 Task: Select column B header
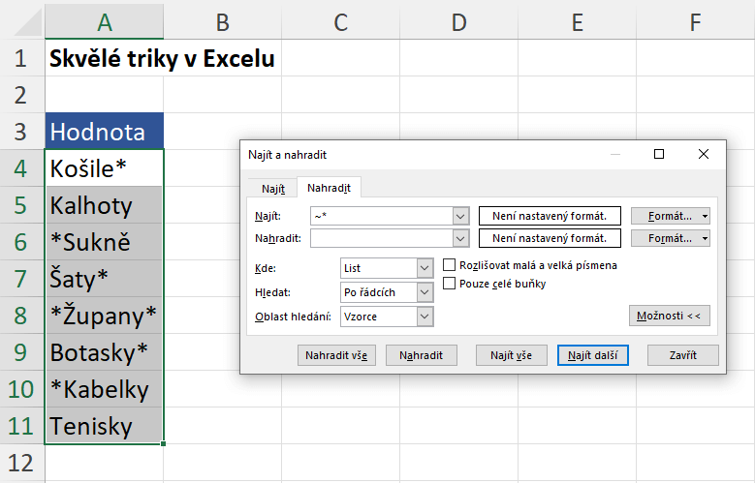(222, 20)
